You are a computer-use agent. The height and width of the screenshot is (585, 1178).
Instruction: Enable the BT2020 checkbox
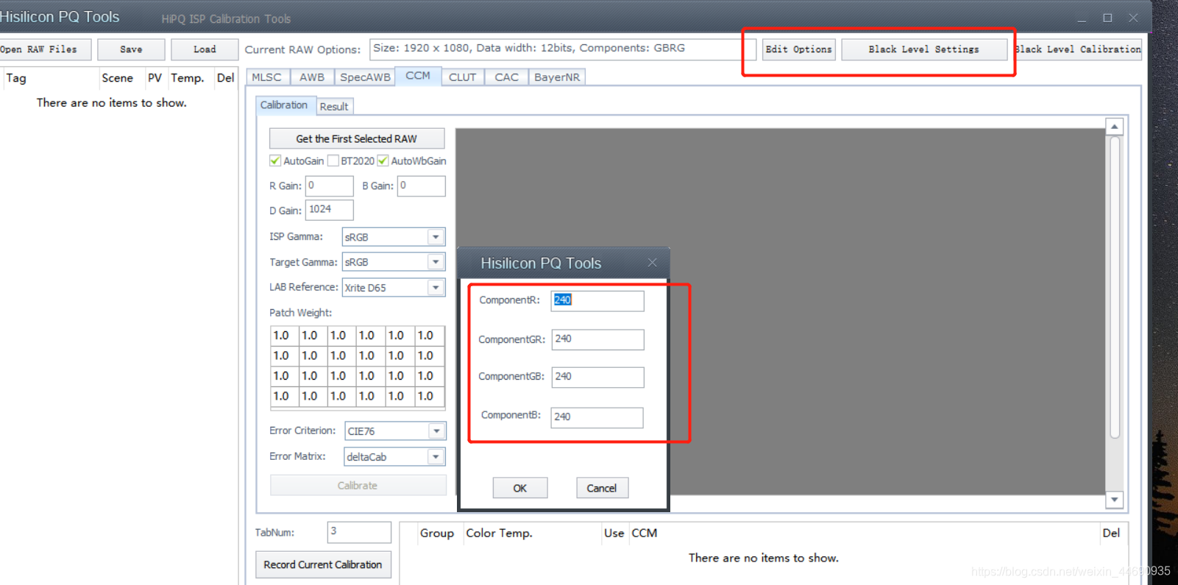pos(333,160)
